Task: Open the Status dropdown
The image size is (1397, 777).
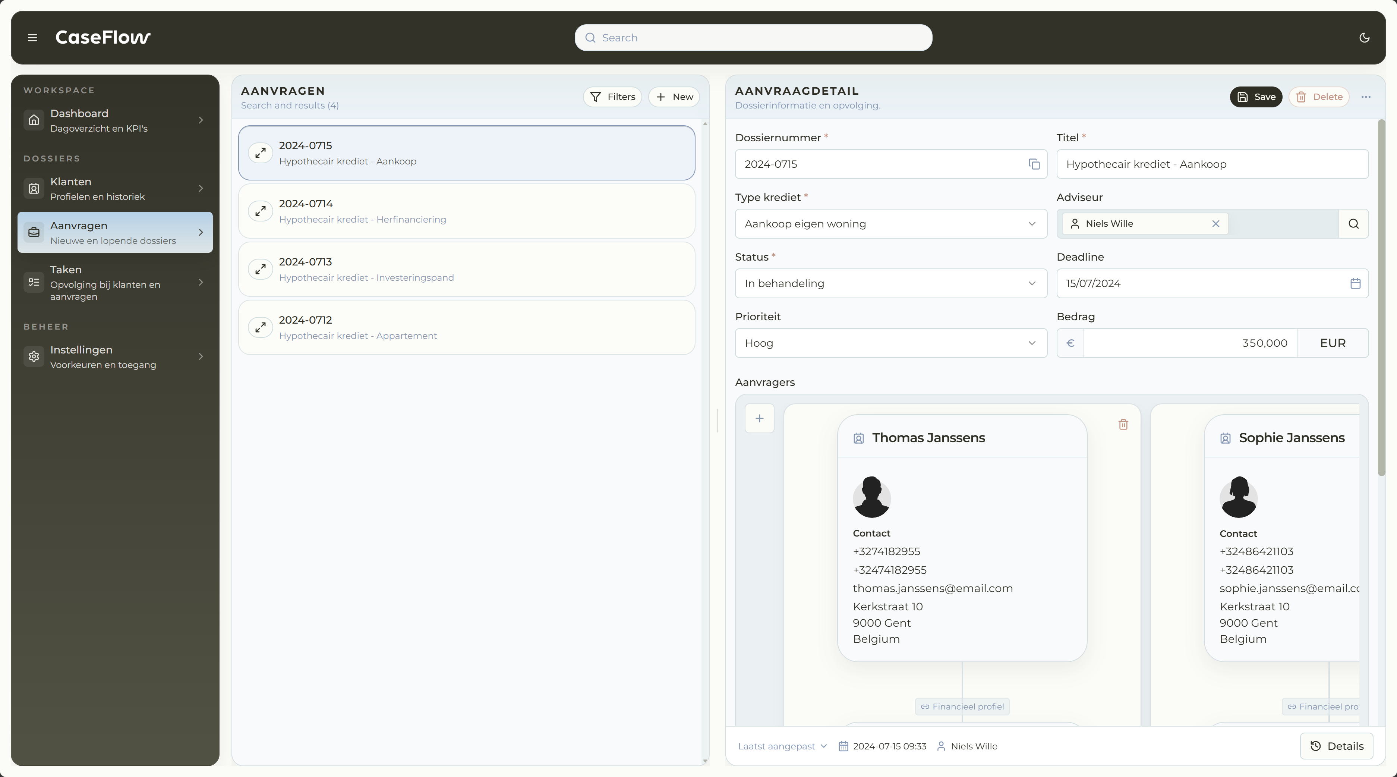Action: (x=890, y=283)
